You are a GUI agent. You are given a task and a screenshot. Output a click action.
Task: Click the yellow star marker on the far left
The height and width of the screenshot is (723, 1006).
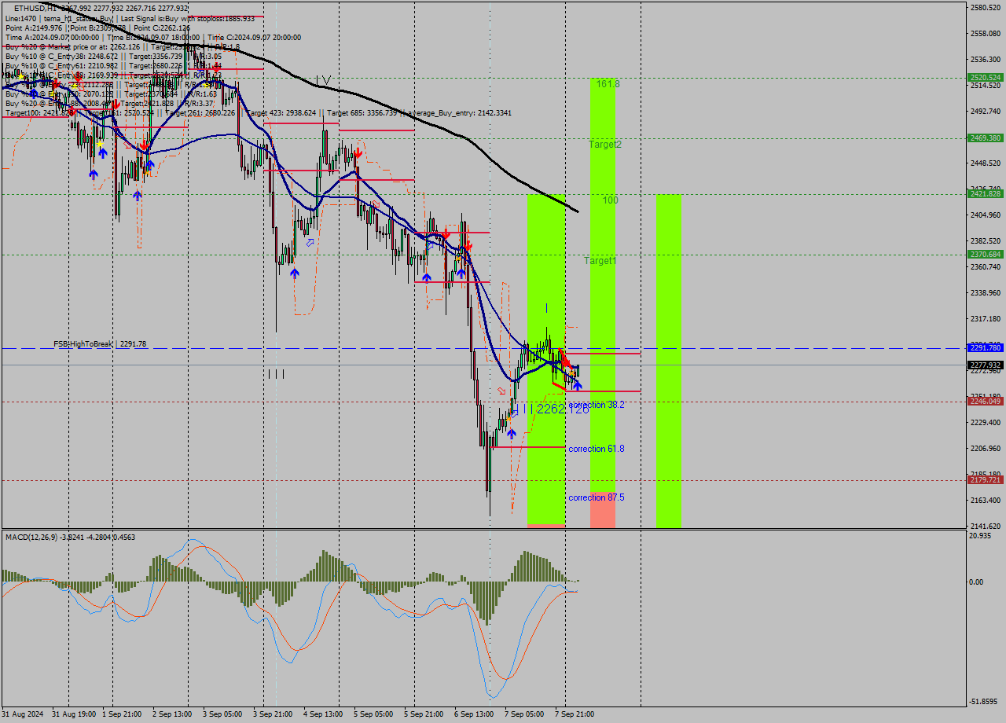[20, 76]
